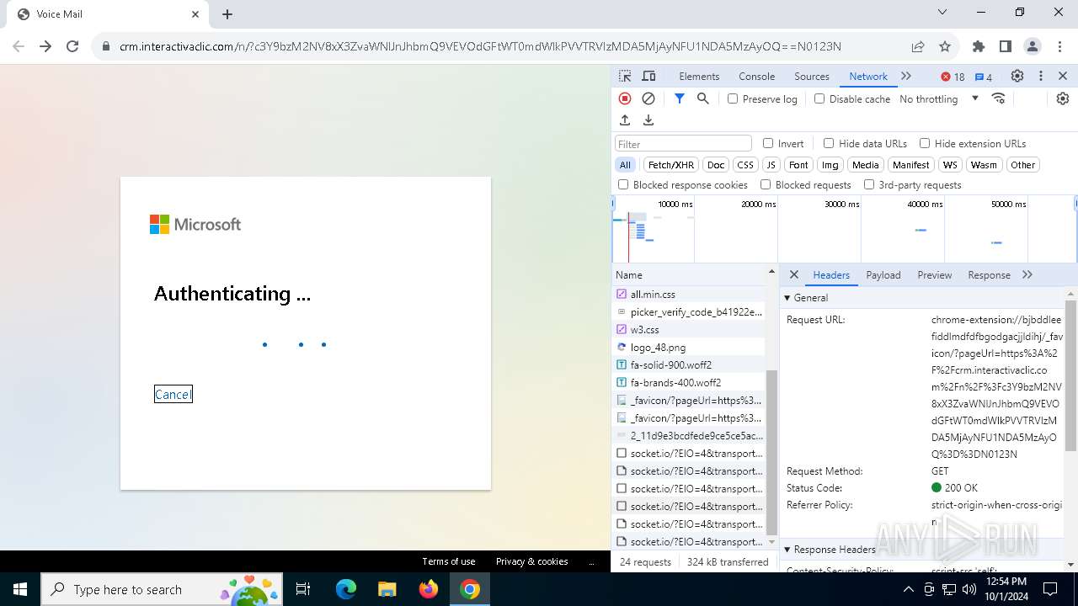Image resolution: width=1078 pixels, height=606 pixels.
Task: Show more request detail tabs chevron
Action: 1027,274
